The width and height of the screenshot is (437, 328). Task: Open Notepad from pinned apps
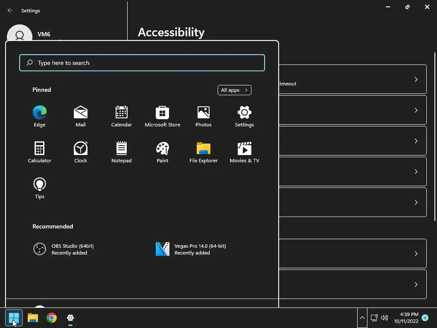click(122, 152)
